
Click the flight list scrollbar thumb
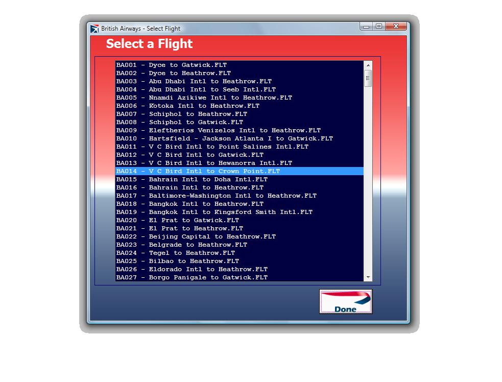[x=368, y=78]
